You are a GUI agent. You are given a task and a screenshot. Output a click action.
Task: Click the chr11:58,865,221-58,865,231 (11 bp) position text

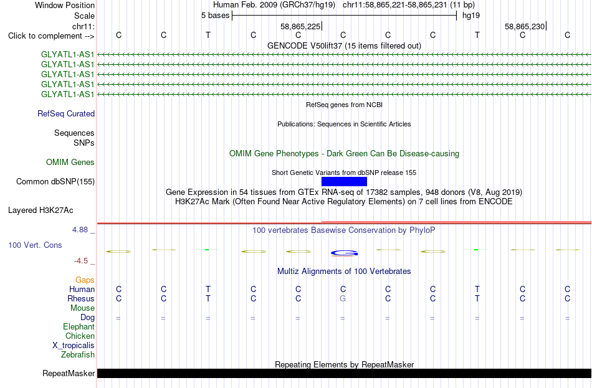click(409, 5)
